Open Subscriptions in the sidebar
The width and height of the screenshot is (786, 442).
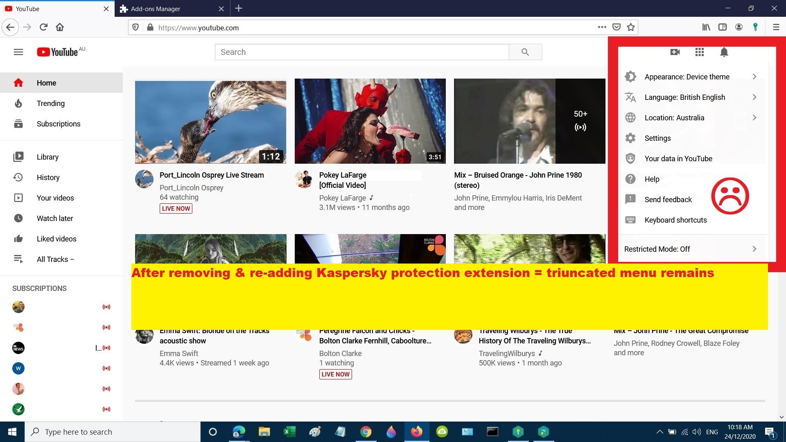pyautogui.click(x=61, y=124)
